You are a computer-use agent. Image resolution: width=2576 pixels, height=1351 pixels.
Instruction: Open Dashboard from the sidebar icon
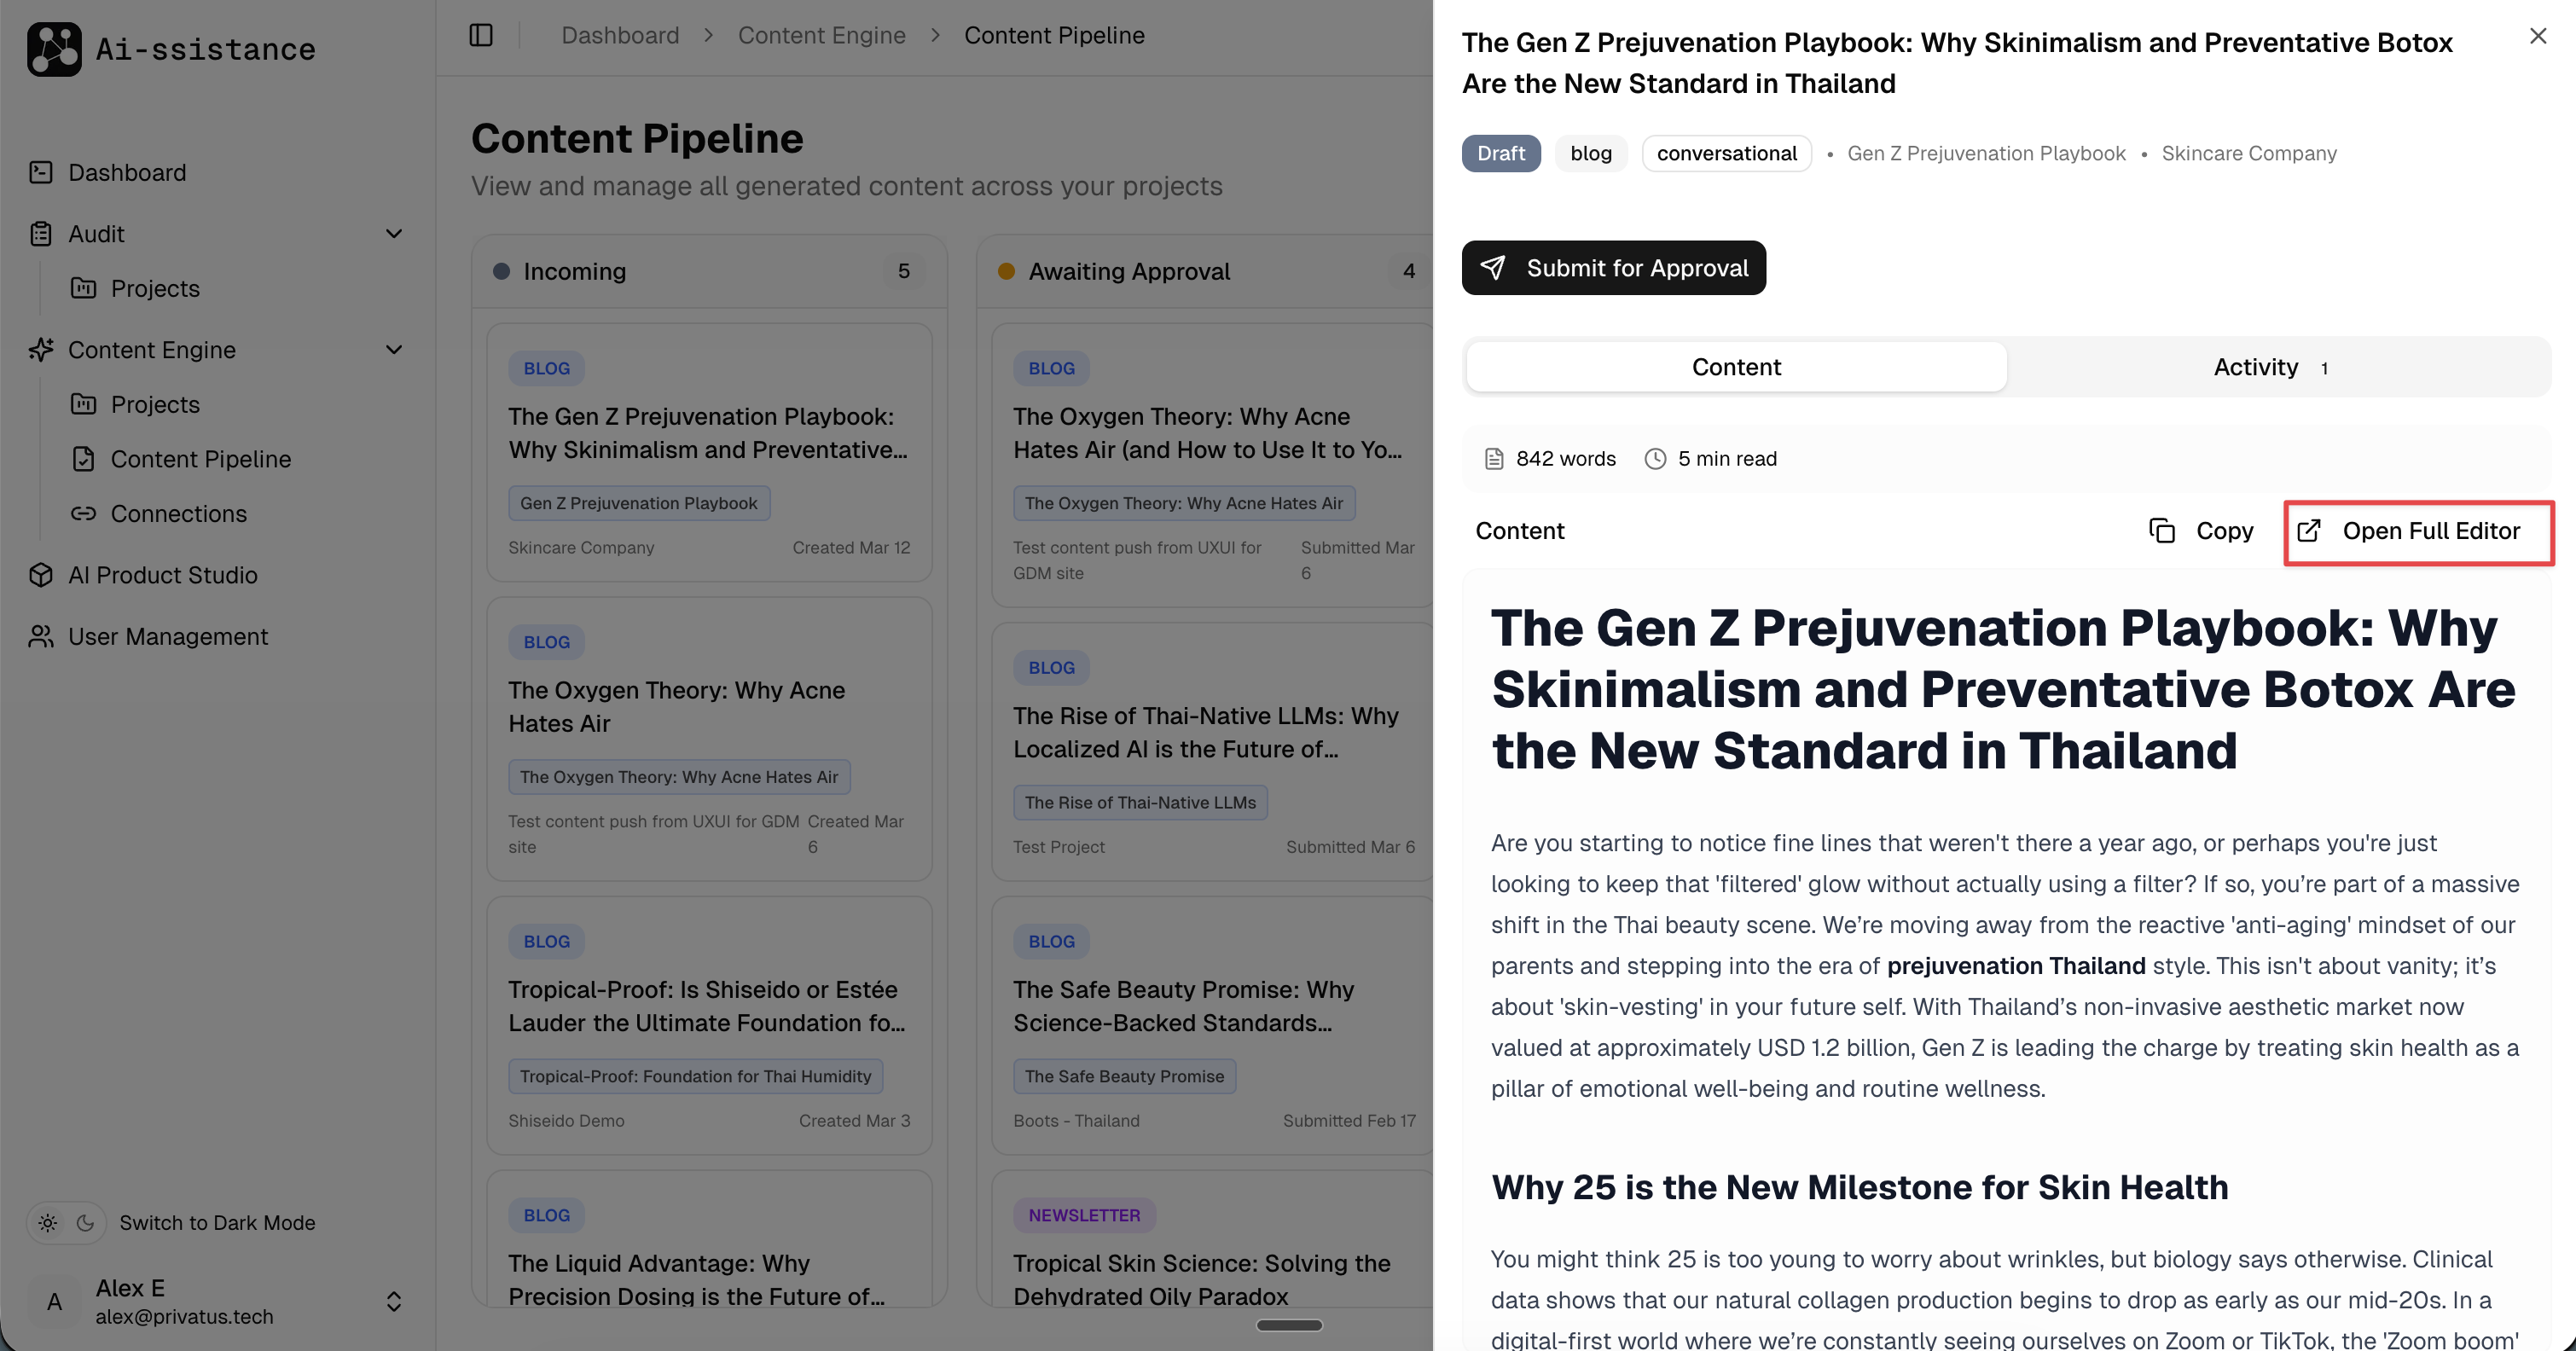[x=41, y=173]
